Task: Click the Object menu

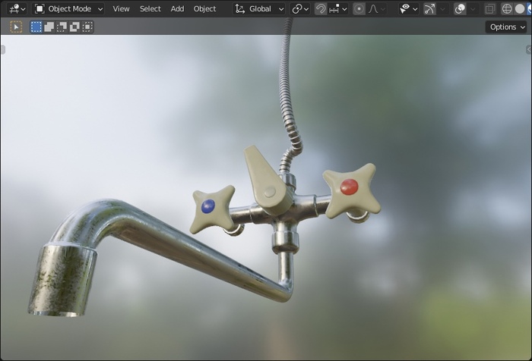Action: point(204,9)
